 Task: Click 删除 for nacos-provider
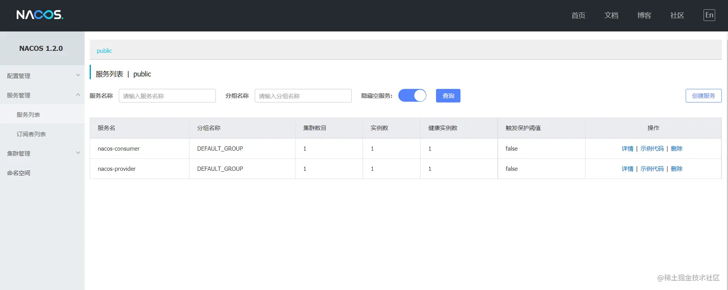pos(676,169)
